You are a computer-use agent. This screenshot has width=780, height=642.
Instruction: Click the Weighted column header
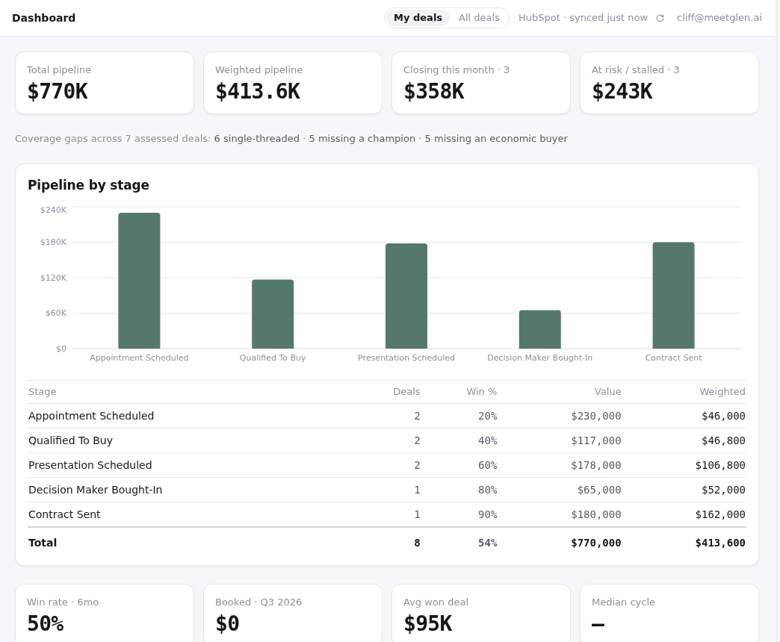pyautogui.click(x=722, y=392)
